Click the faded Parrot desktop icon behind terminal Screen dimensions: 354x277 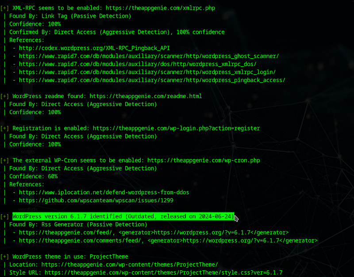tap(28, 4)
